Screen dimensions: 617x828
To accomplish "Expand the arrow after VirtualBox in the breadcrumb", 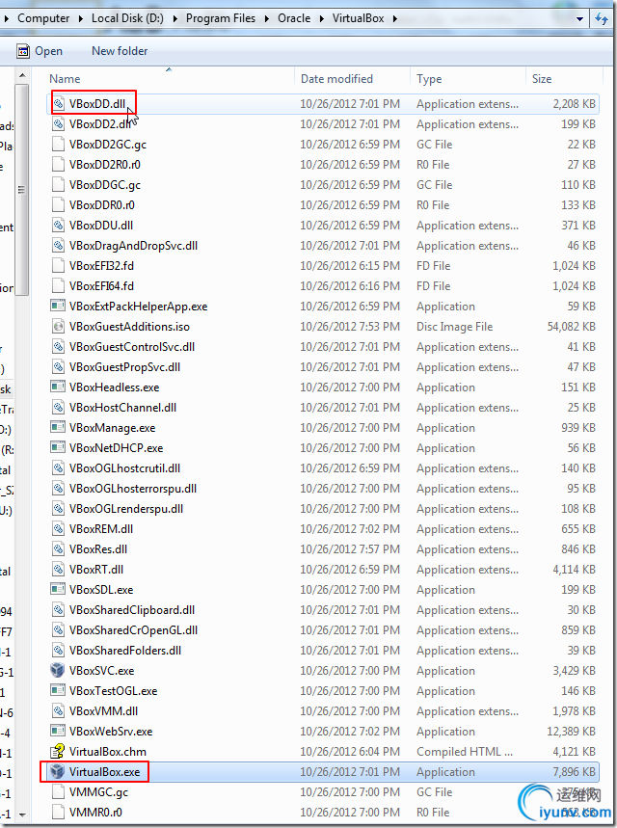I will coord(395,18).
